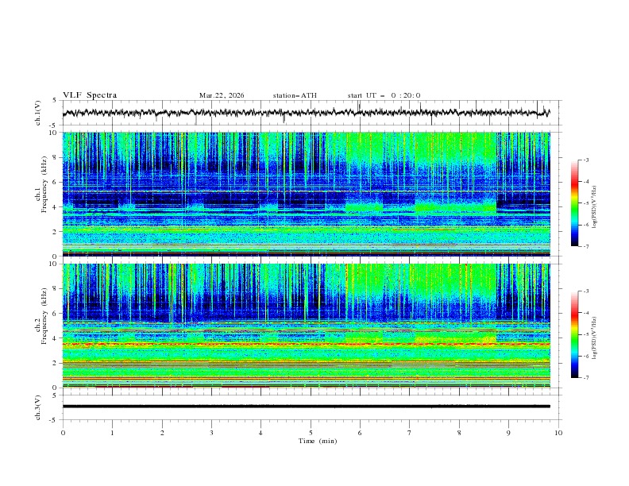Click the red 3.5 kHz band in ch.2 spectrogram
The height and width of the screenshot is (486, 629).
coord(307,344)
